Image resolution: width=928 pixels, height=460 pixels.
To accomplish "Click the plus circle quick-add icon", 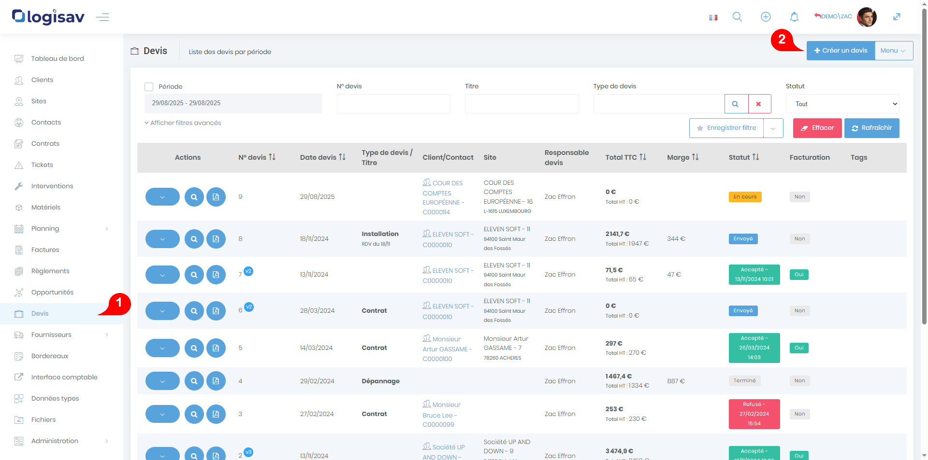I will pyautogui.click(x=766, y=17).
